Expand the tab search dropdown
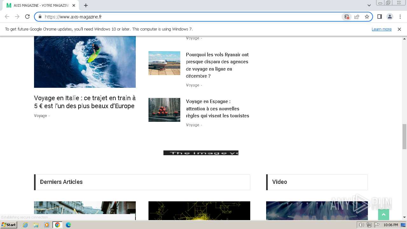Viewport: 407px width, 229px height. (x=369, y=5)
